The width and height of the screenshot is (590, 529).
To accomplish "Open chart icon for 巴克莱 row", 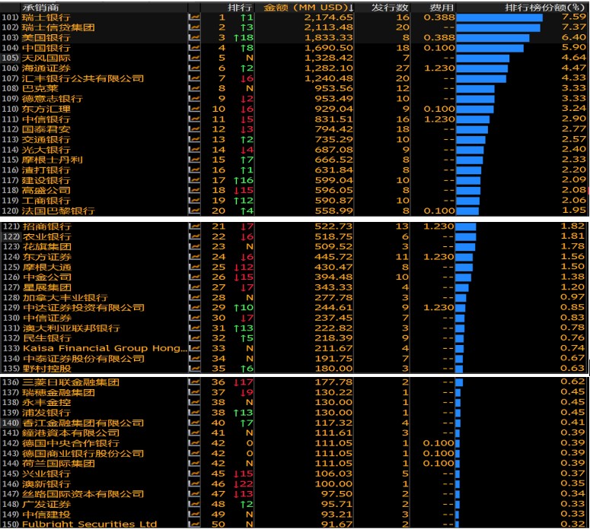I will click(194, 88).
